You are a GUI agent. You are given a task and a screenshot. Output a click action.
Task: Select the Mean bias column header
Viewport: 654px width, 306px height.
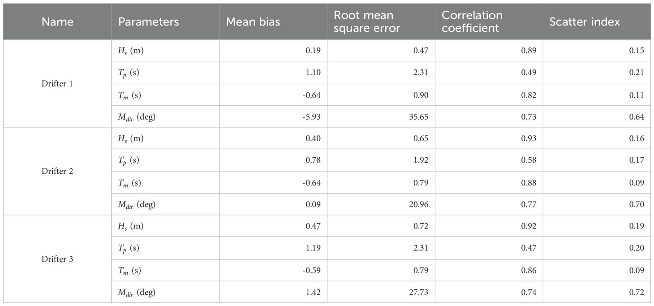pos(253,22)
